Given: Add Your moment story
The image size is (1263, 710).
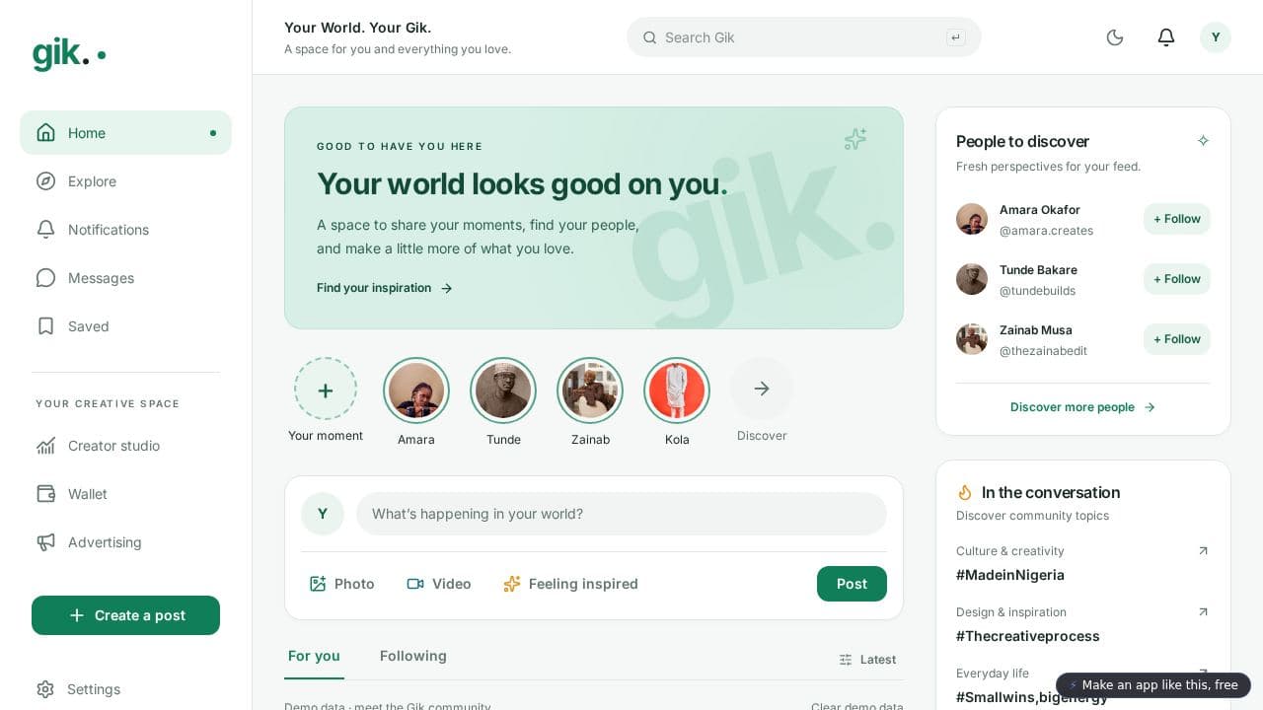Looking at the screenshot, I should [326, 390].
